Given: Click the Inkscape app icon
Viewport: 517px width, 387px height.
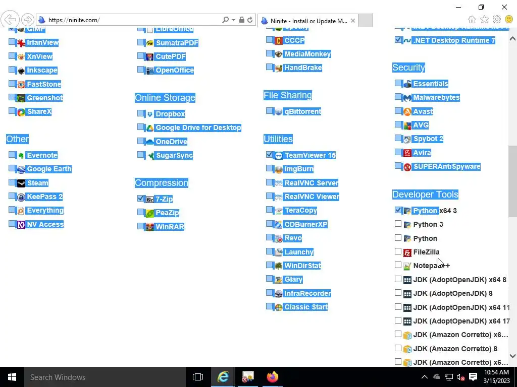Looking at the screenshot, I should tap(21, 71).
